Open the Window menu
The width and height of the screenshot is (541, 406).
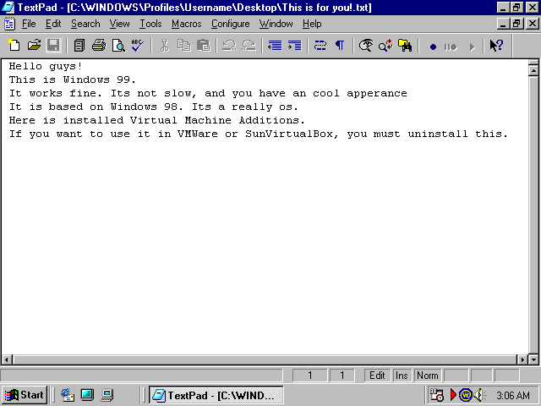276,24
